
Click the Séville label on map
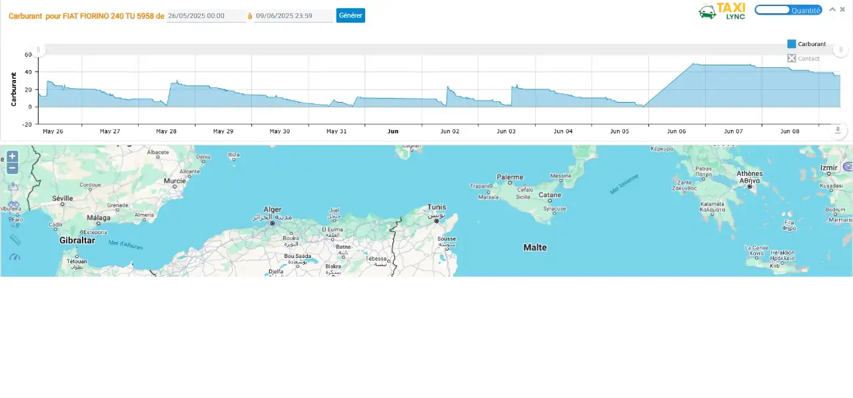(63, 199)
